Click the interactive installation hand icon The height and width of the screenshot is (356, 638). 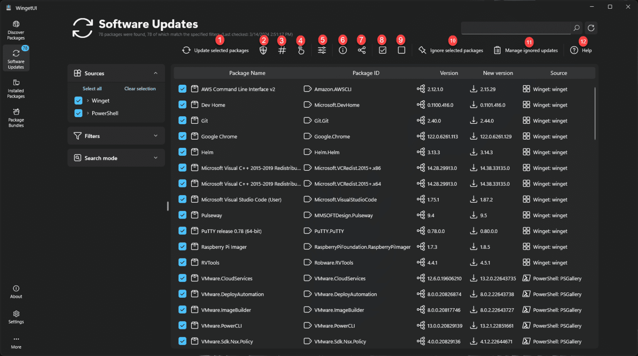[301, 49]
